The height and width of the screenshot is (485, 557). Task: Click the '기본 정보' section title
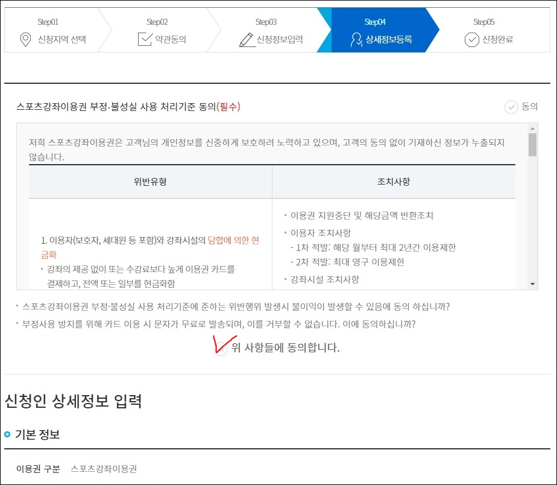(x=37, y=434)
